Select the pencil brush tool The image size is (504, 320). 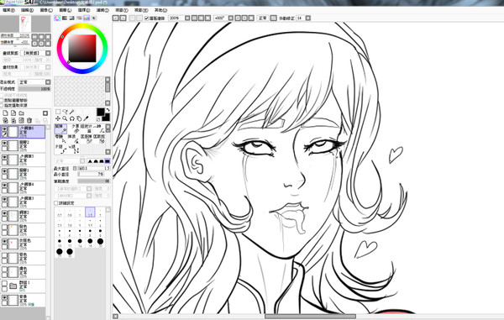[60, 129]
